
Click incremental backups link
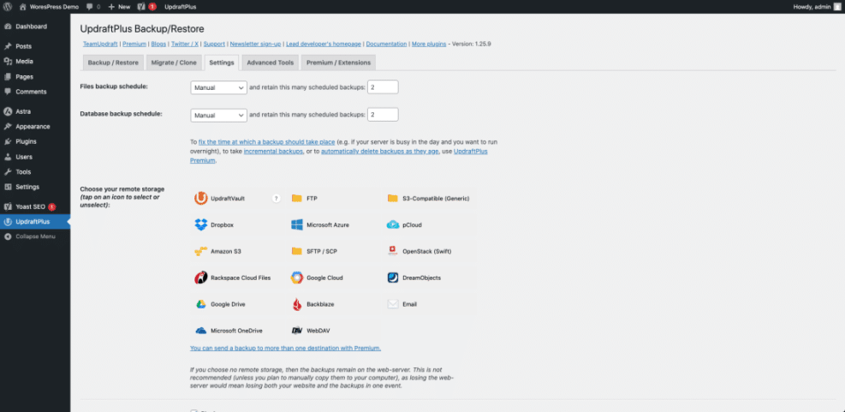point(273,152)
